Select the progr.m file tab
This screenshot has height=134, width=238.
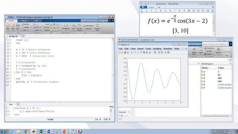click(13, 36)
